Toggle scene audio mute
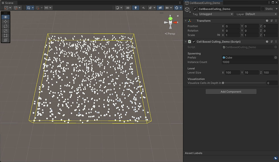This screenshot has width=279, height=162. coord(143,8)
